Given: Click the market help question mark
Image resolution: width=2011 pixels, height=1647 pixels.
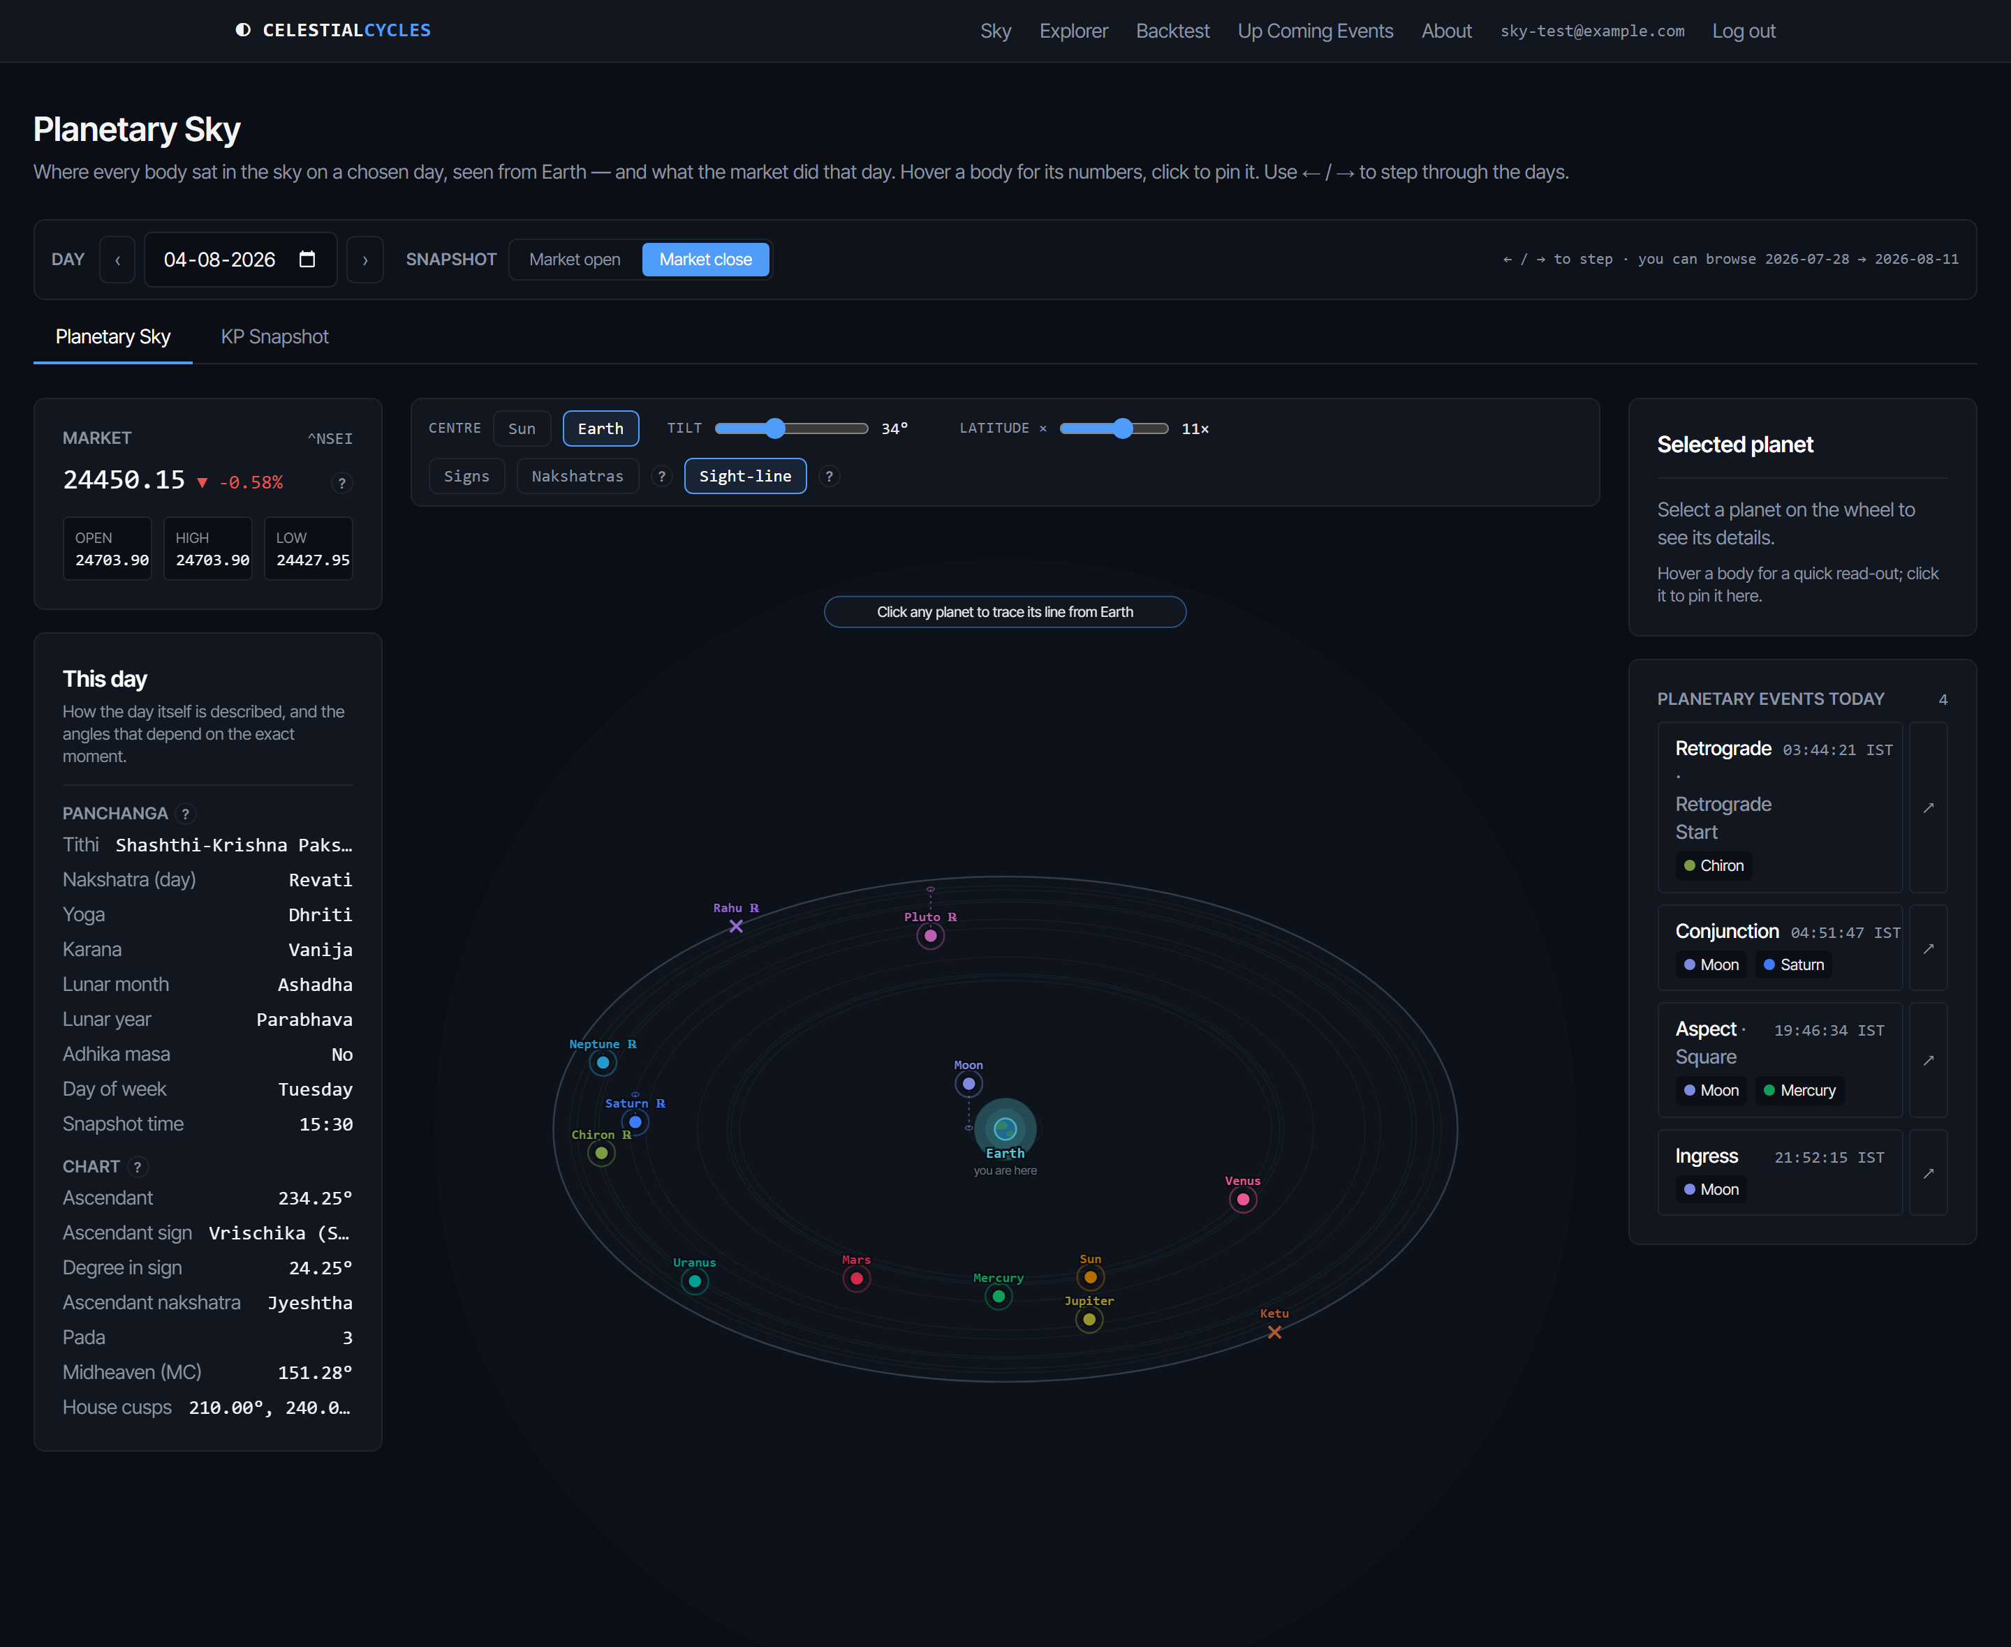Looking at the screenshot, I should [341, 483].
